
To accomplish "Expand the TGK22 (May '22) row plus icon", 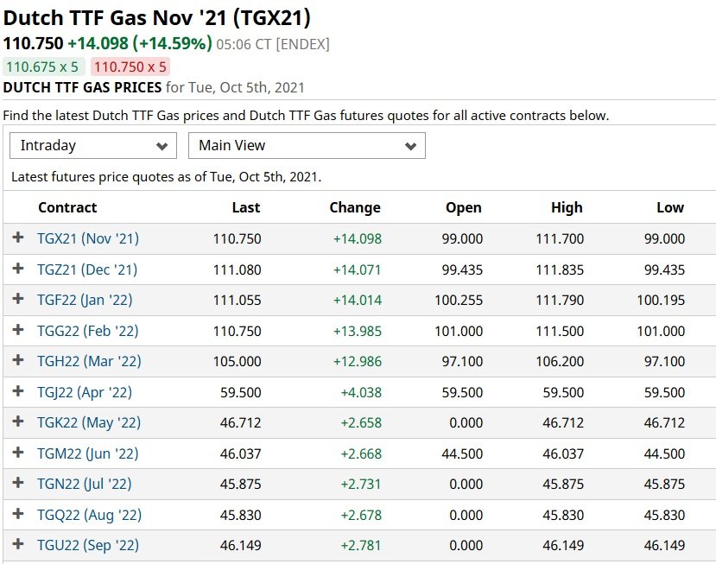I will [x=18, y=421].
